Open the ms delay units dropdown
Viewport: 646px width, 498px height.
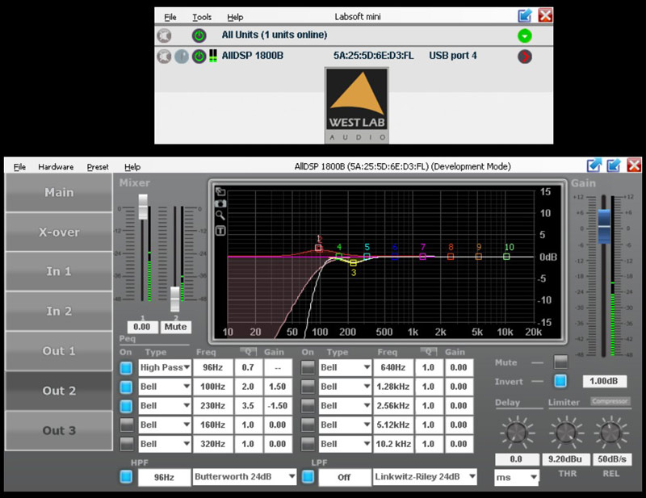click(x=515, y=476)
